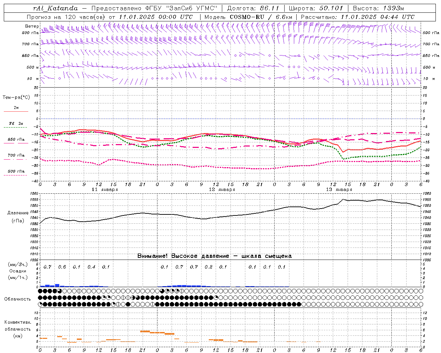The image size is (441, 353).
Task: Click the 'Осадки' precipitation label
Action: click(x=18, y=271)
